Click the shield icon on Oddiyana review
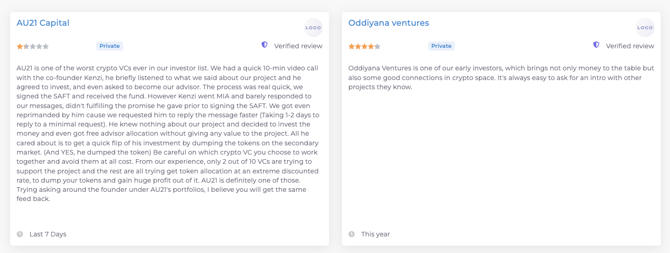670x253 pixels. pos(596,45)
